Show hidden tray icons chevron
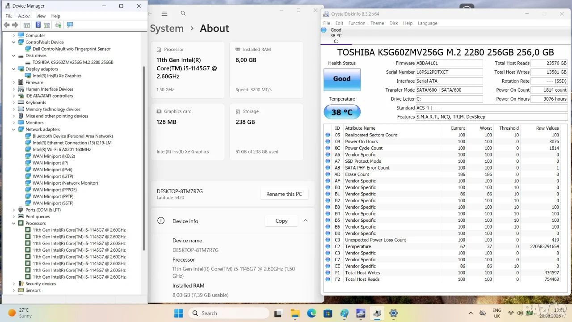This screenshot has width=572, height=322. pyautogui.click(x=471, y=313)
